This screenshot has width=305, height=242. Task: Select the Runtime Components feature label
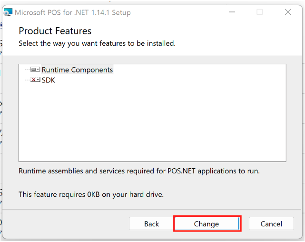pos(77,70)
